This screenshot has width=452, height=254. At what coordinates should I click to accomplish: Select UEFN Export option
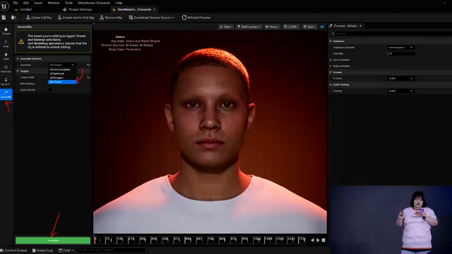click(x=56, y=78)
